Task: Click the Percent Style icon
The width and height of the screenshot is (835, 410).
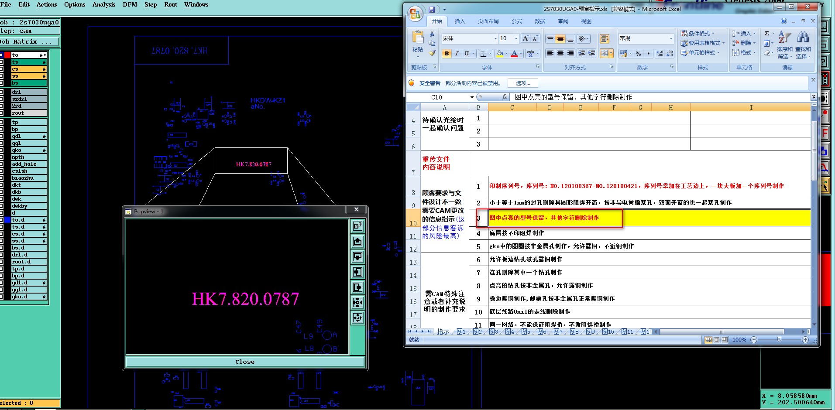Action: coord(638,54)
